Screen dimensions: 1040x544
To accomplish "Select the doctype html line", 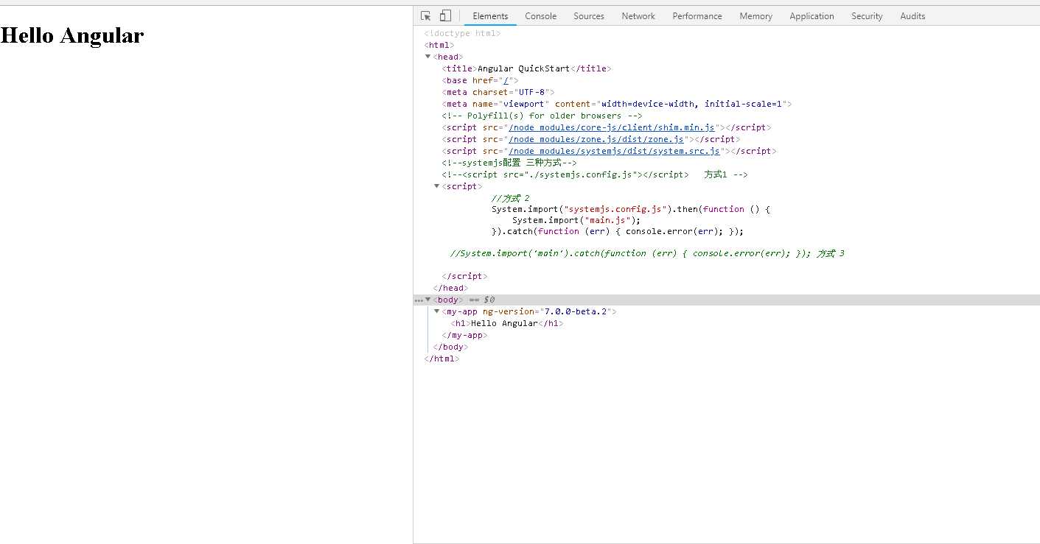I will pyautogui.click(x=462, y=33).
